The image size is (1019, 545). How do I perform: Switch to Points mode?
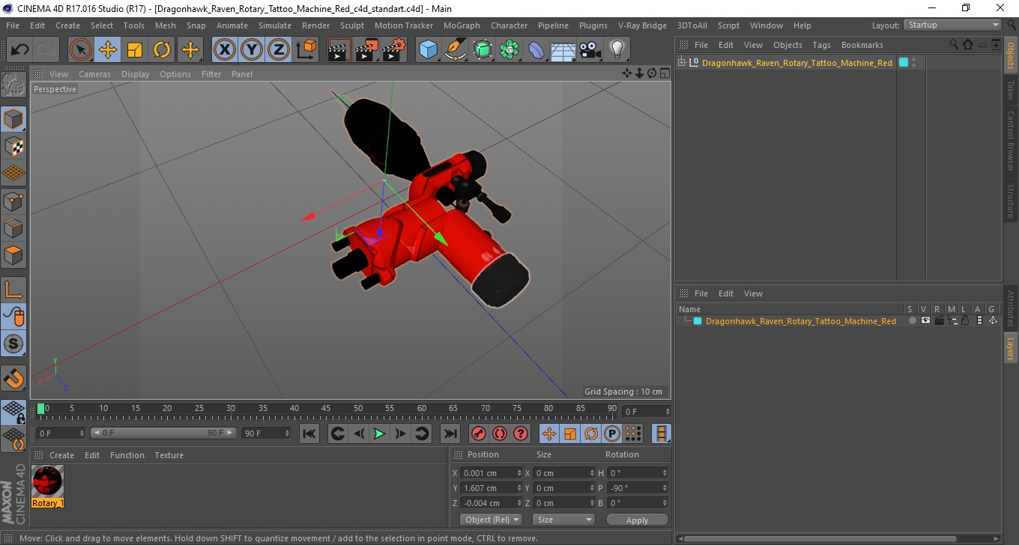pyautogui.click(x=13, y=201)
